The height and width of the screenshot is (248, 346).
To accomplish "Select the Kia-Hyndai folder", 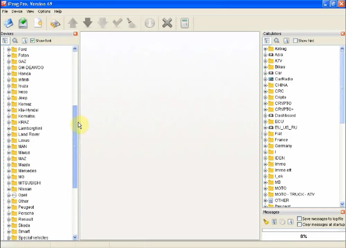I will coord(28,110).
